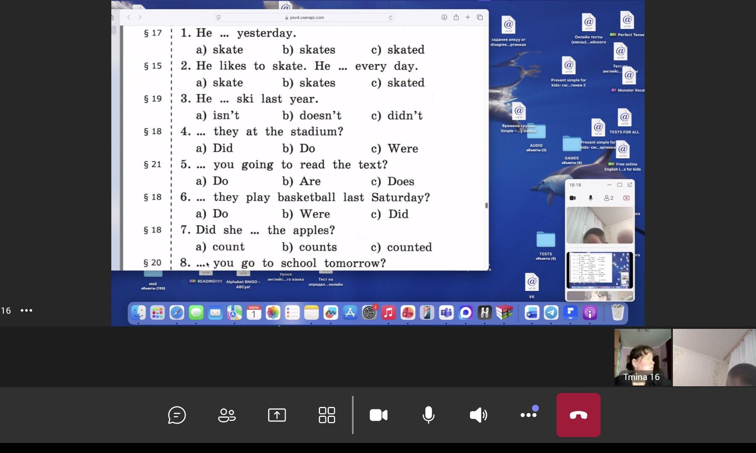Show the Safari tab overview
The height and width of the screenshot is (453, 756).
tap(480, 17)
